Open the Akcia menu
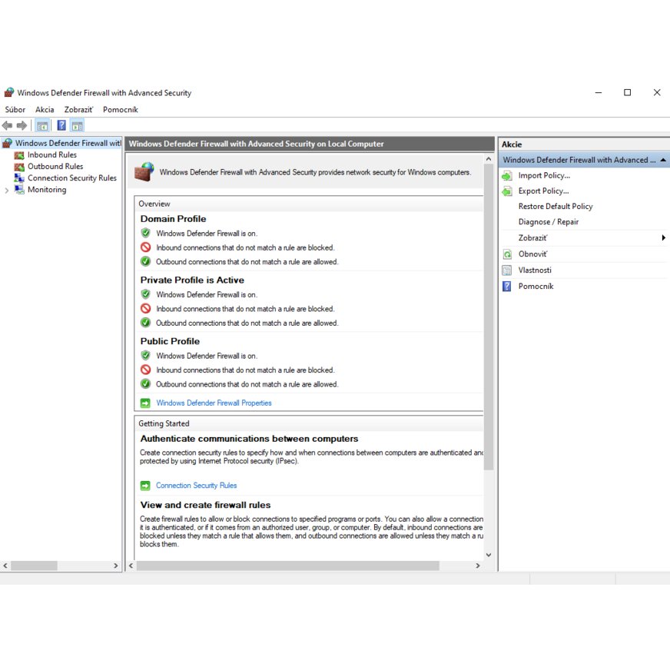670x670 pixels. tap(45, 110)
